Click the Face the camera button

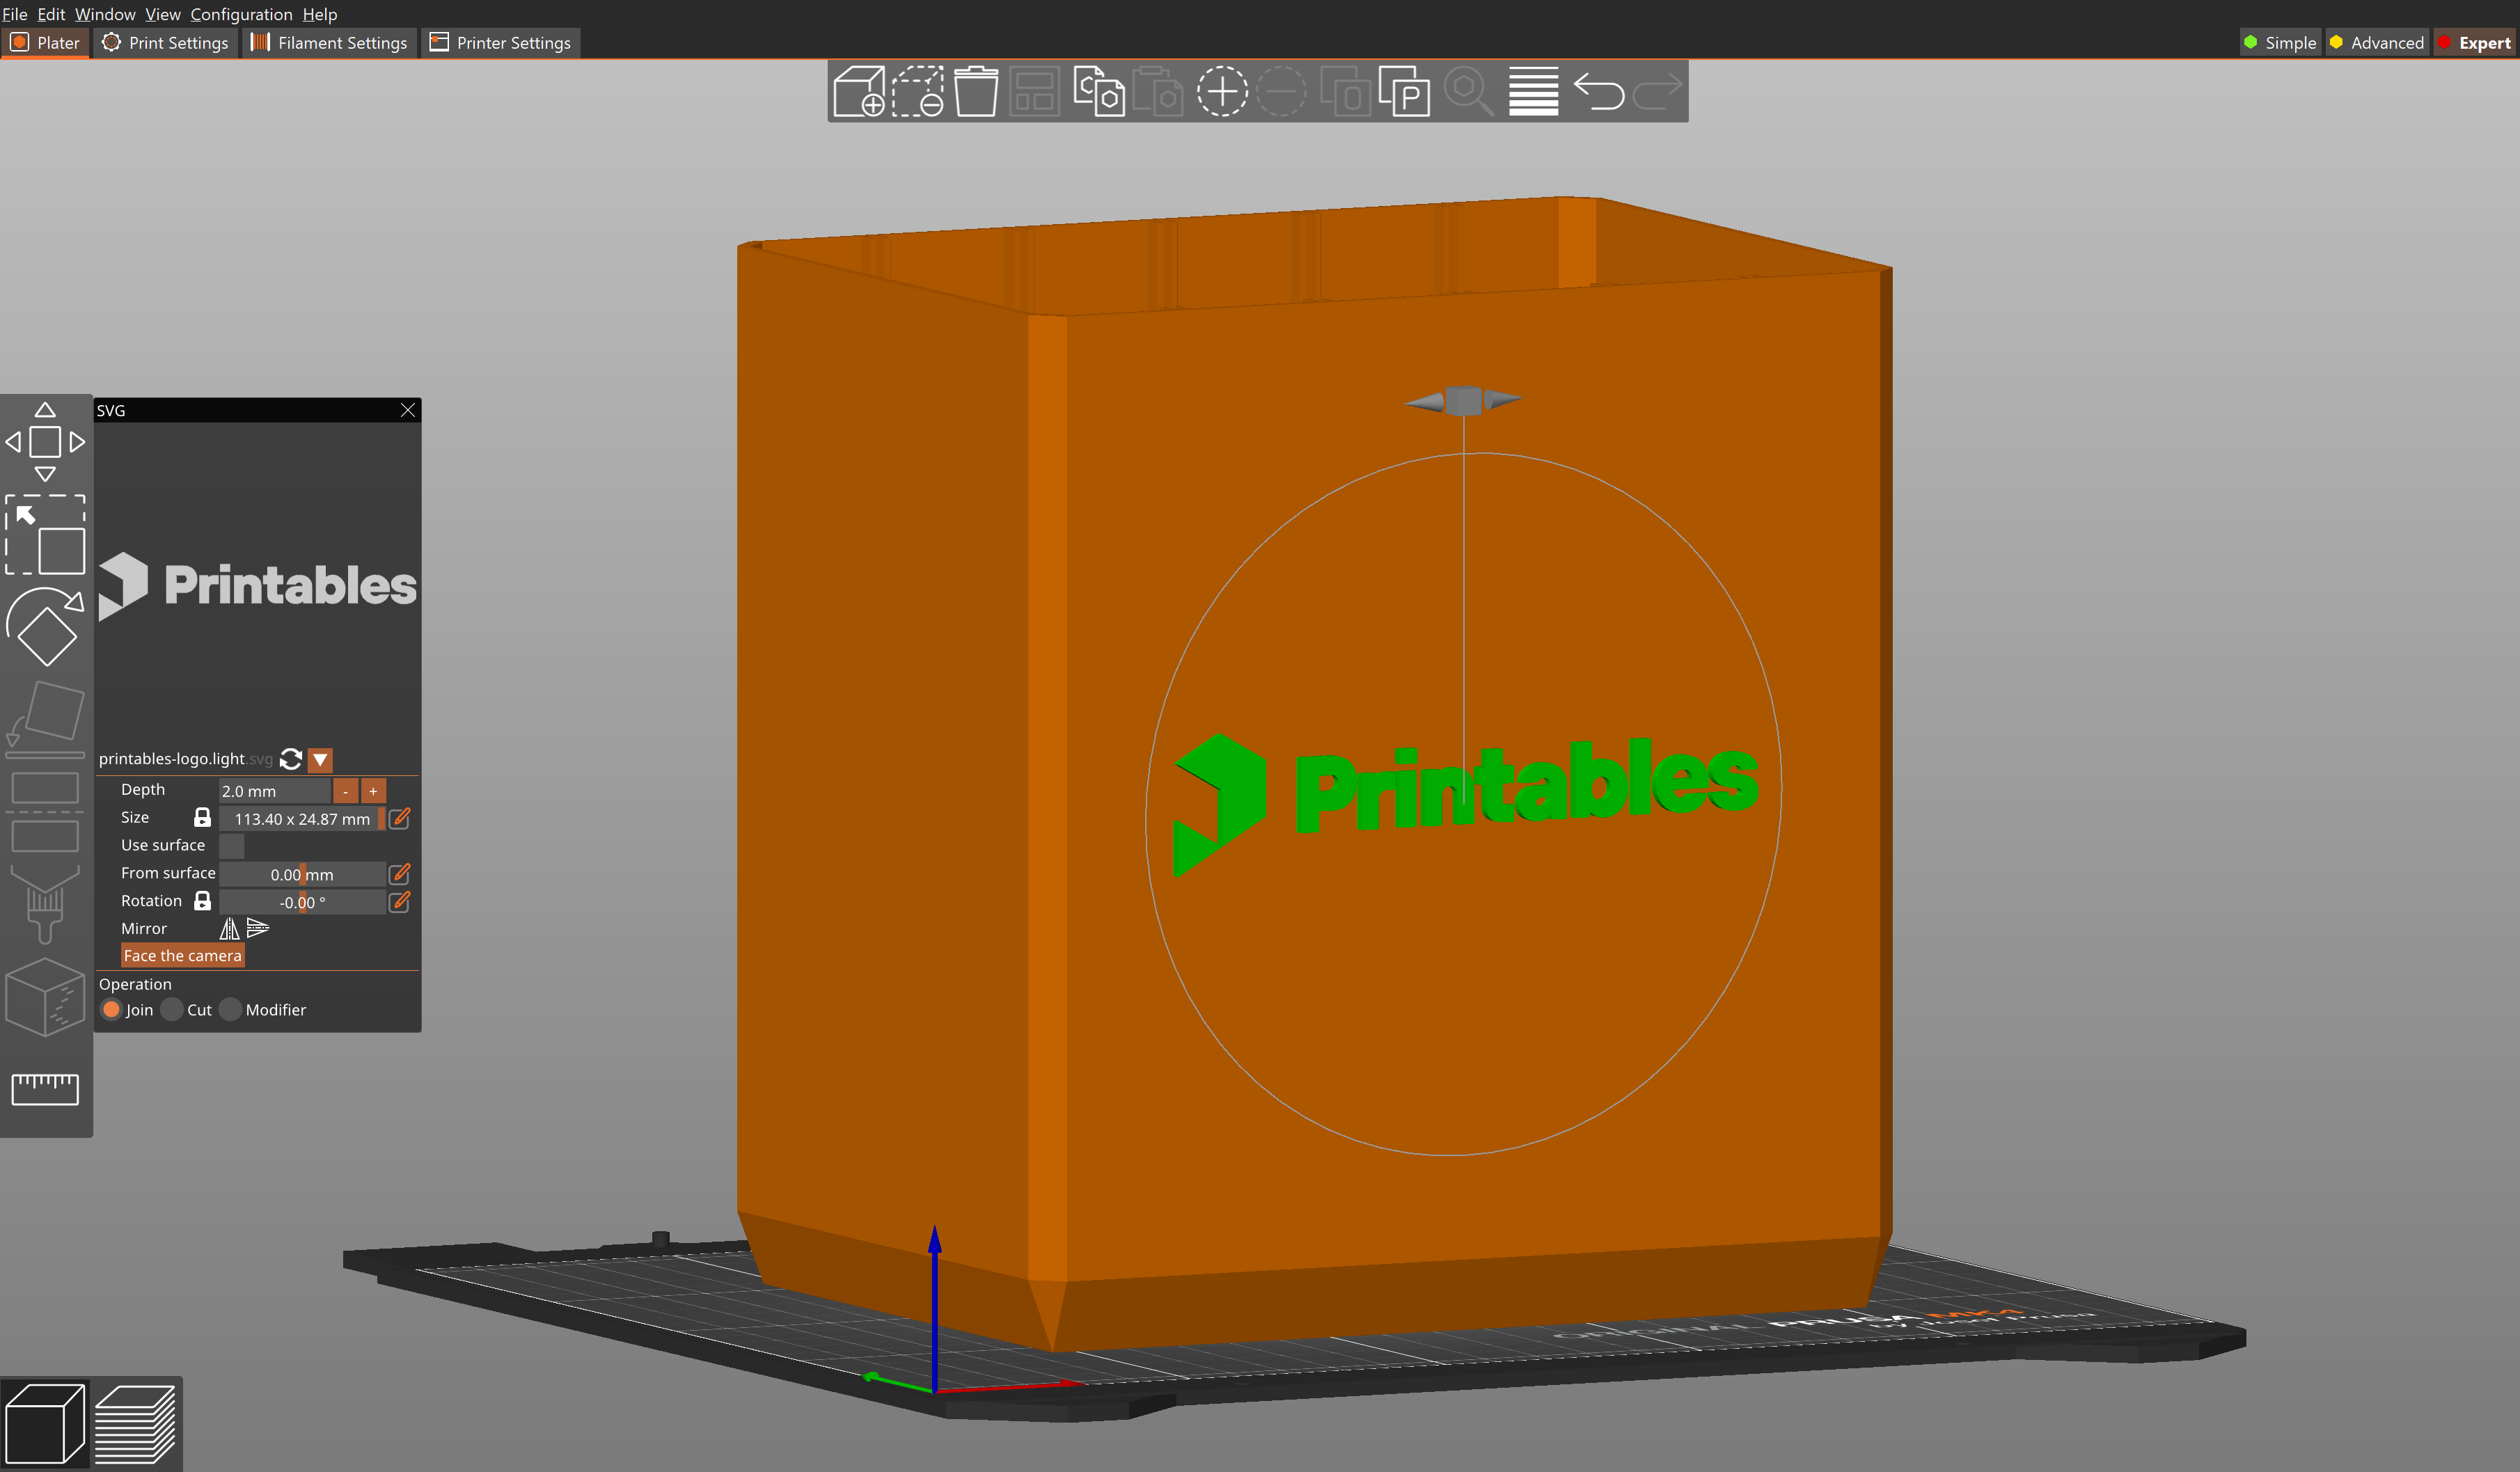(x=182, y=955)
